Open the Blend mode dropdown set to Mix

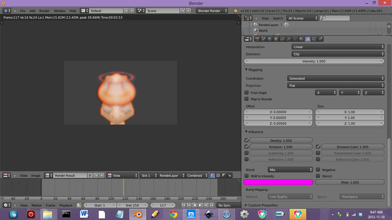point(290,170)
